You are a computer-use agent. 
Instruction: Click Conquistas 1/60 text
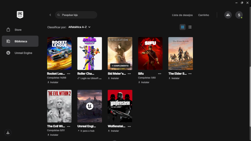(x=147, y=78)
